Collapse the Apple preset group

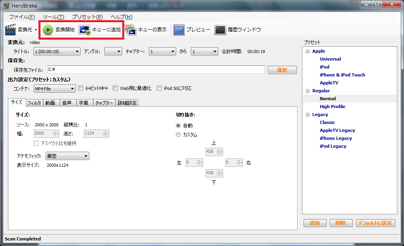click(308, 51)
